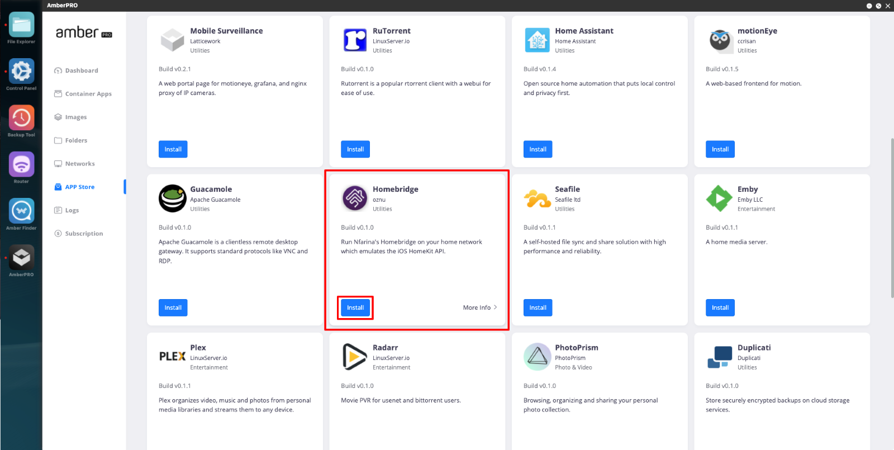The image size is (894, 450).
Task: Install Homebridge
Action: 355,307
